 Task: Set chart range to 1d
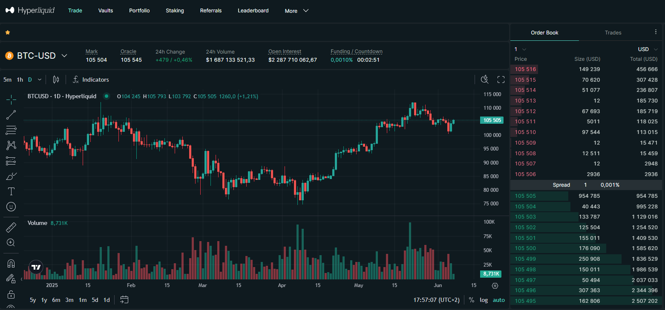[107, 300]
